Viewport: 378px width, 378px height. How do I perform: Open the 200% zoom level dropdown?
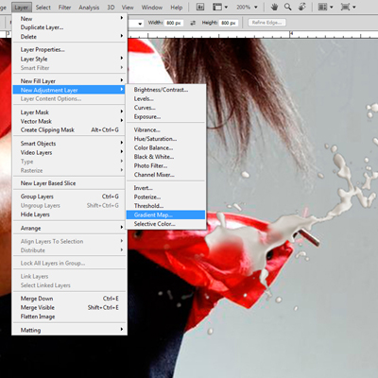tap(247, 7)
